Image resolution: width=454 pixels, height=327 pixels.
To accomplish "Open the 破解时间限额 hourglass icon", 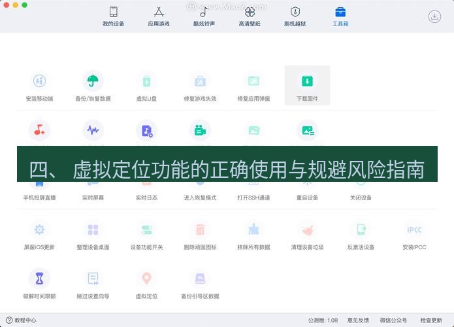I will tap(39, 279).
